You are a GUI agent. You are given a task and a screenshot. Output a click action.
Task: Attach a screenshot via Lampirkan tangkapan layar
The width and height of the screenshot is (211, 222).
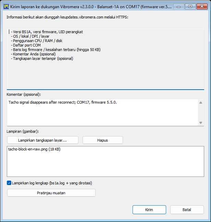[43, 140]
